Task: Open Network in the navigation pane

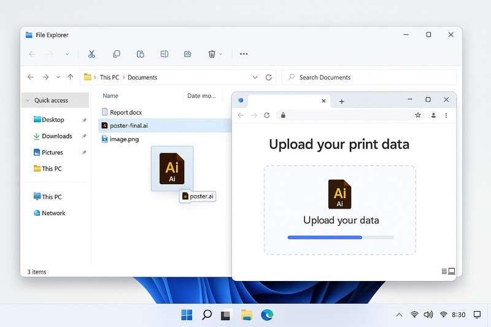Action: tap(50, 213)
